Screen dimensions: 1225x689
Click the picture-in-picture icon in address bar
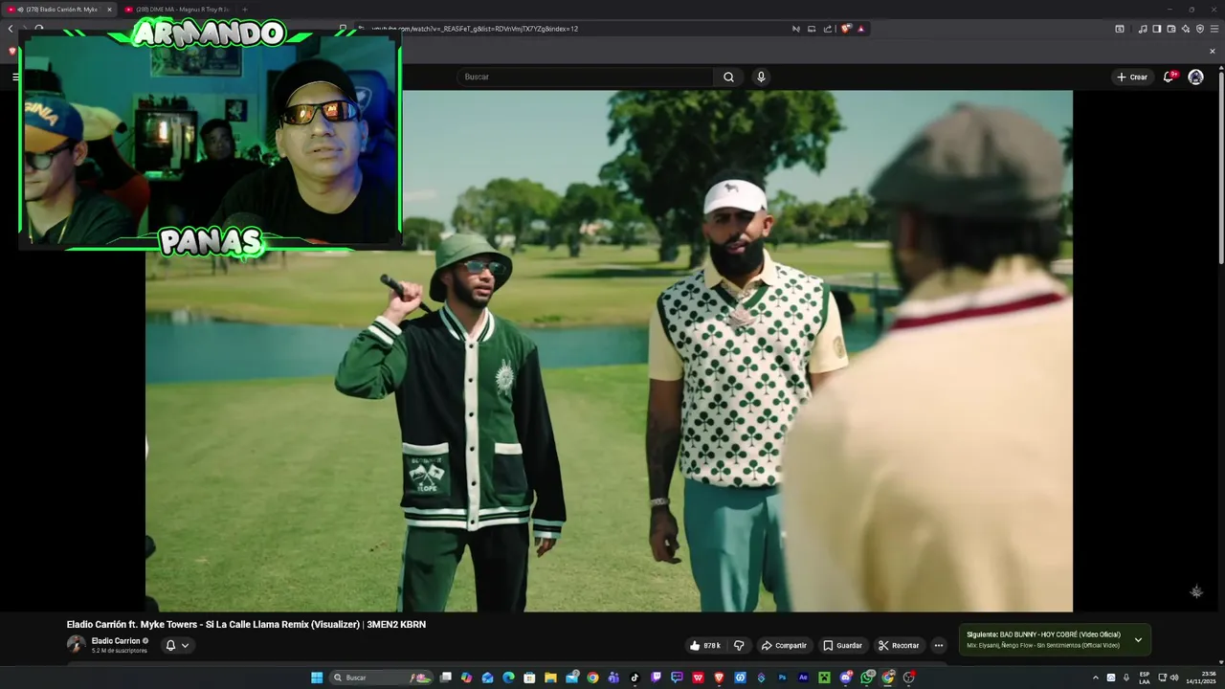pos(812,29)
